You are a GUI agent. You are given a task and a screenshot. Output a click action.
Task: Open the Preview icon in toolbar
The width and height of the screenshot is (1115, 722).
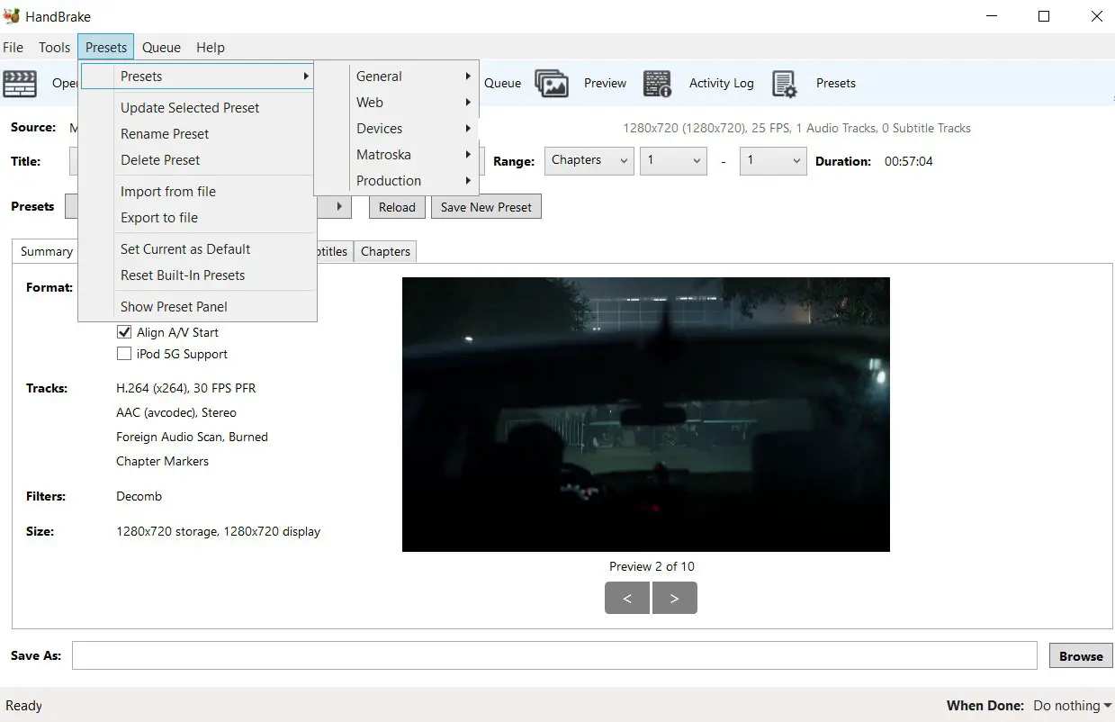[x=552, y=83]
